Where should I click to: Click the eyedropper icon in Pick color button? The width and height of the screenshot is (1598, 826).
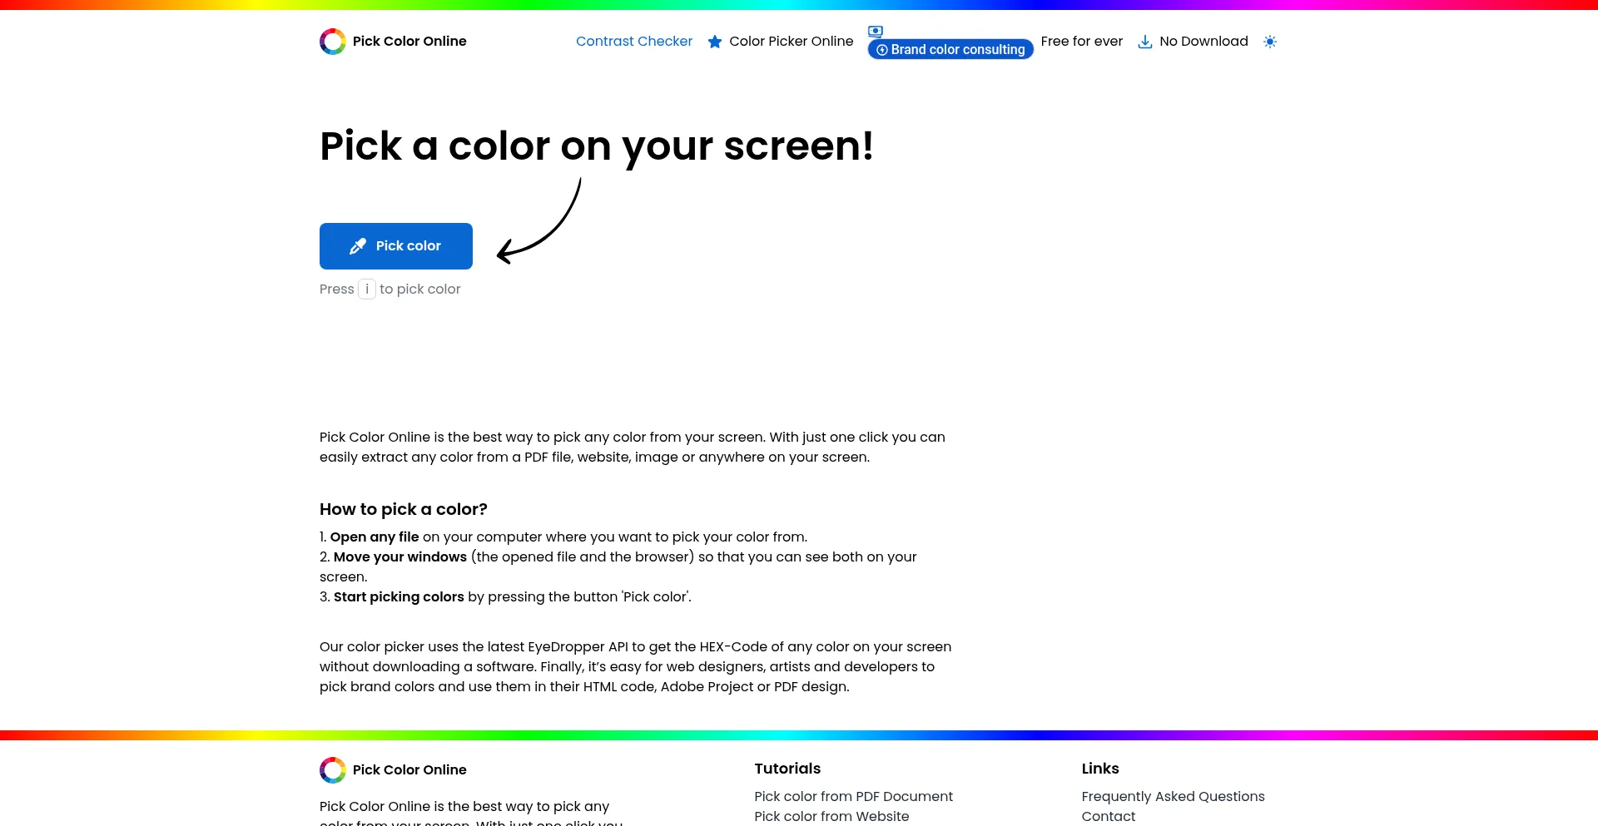tap(358, 246)
